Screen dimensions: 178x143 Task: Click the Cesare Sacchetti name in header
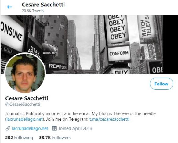coord(43,5)
